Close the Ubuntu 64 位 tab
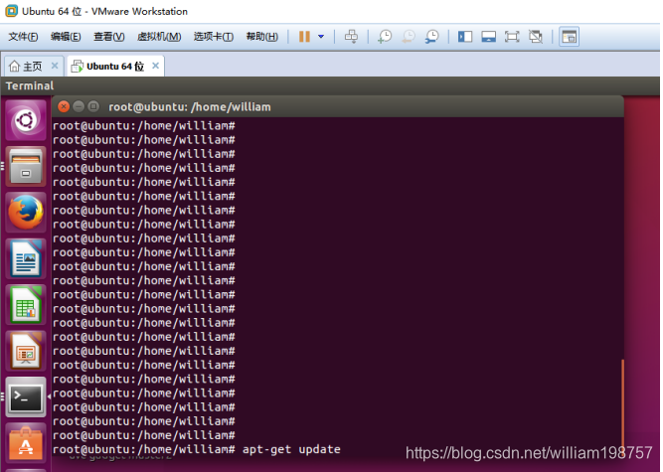663x472 pixels. pos(156,66)
